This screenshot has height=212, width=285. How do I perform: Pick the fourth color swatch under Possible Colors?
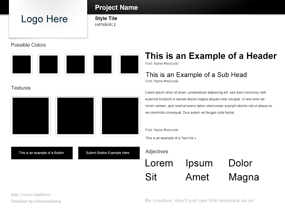point(103,64)
